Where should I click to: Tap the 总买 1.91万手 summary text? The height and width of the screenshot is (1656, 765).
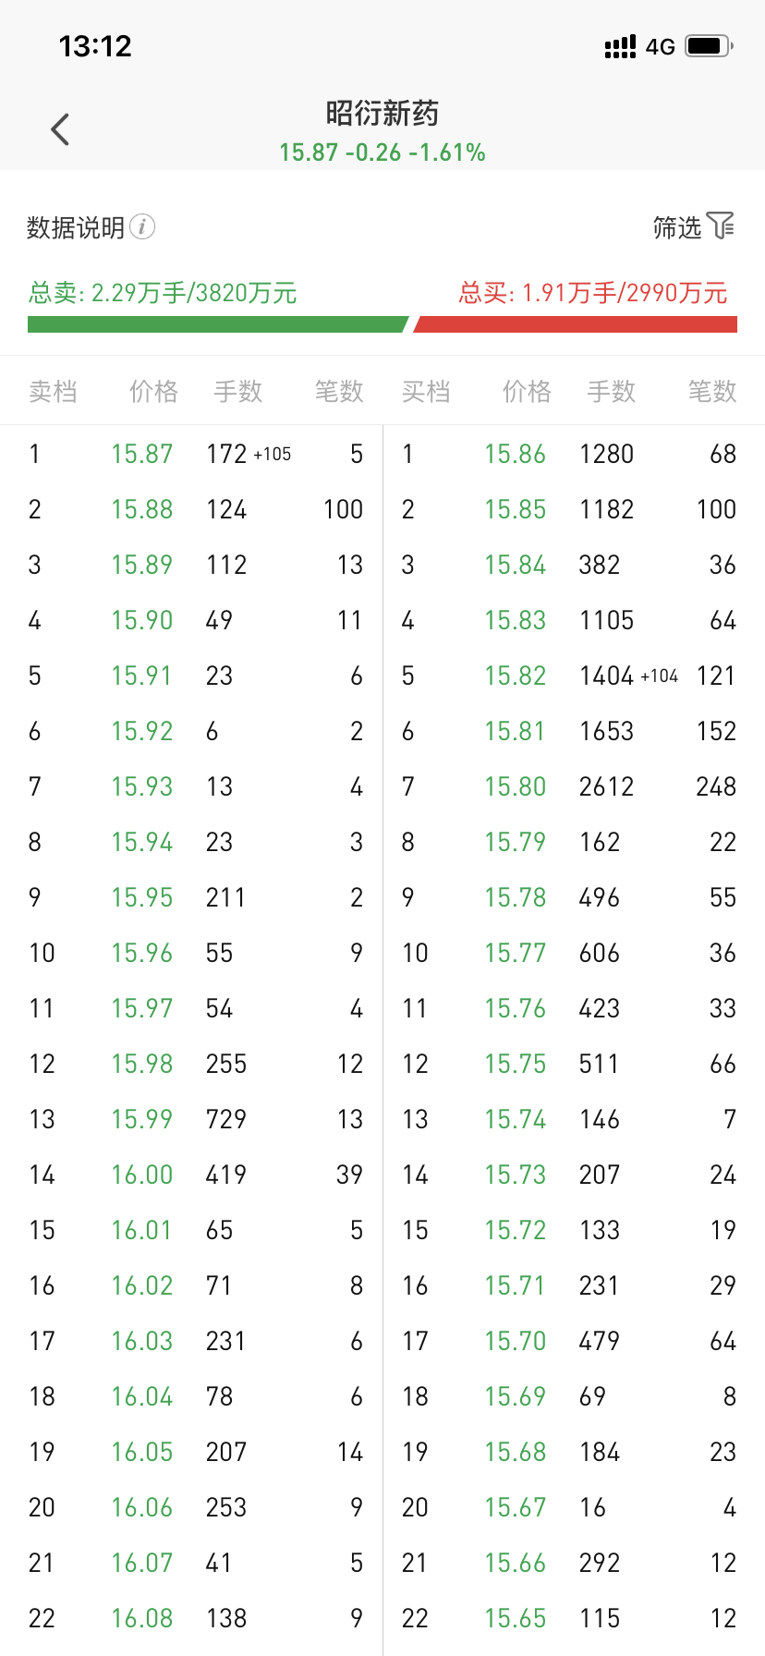(x=593, y=293)
